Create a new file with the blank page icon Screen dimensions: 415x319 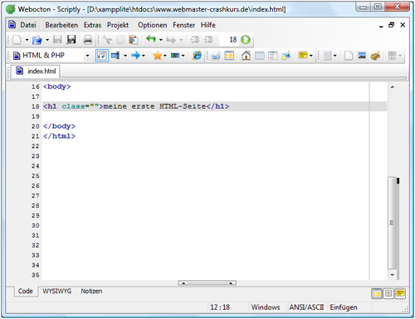point(17,40)
